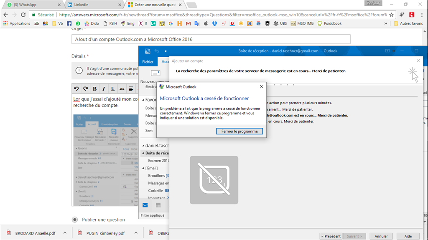Open the Dido bookmark
This screenshot has width=428, height=240.
pos(92,23)
